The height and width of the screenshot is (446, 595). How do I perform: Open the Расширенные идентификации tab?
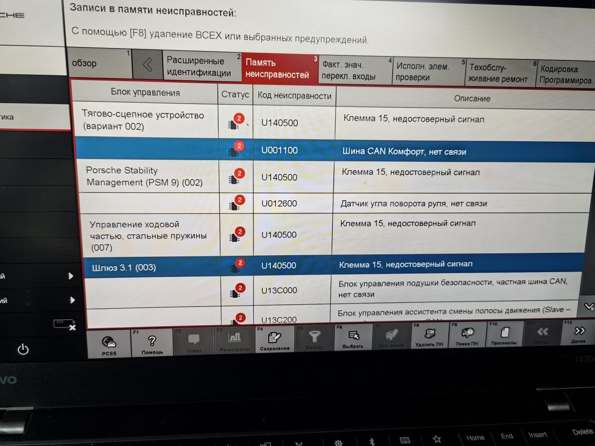click(199, 67)
